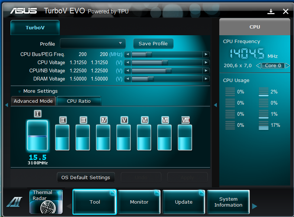Click core I ratio bar slider

[38, 135]
